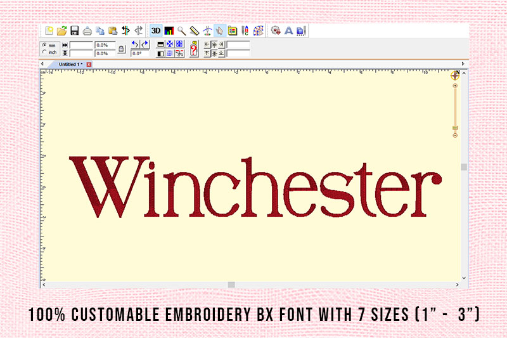Align objects to left edge icon
This screenshot has height=338, width=507.
pyautogui.click(x=207, y=44)
